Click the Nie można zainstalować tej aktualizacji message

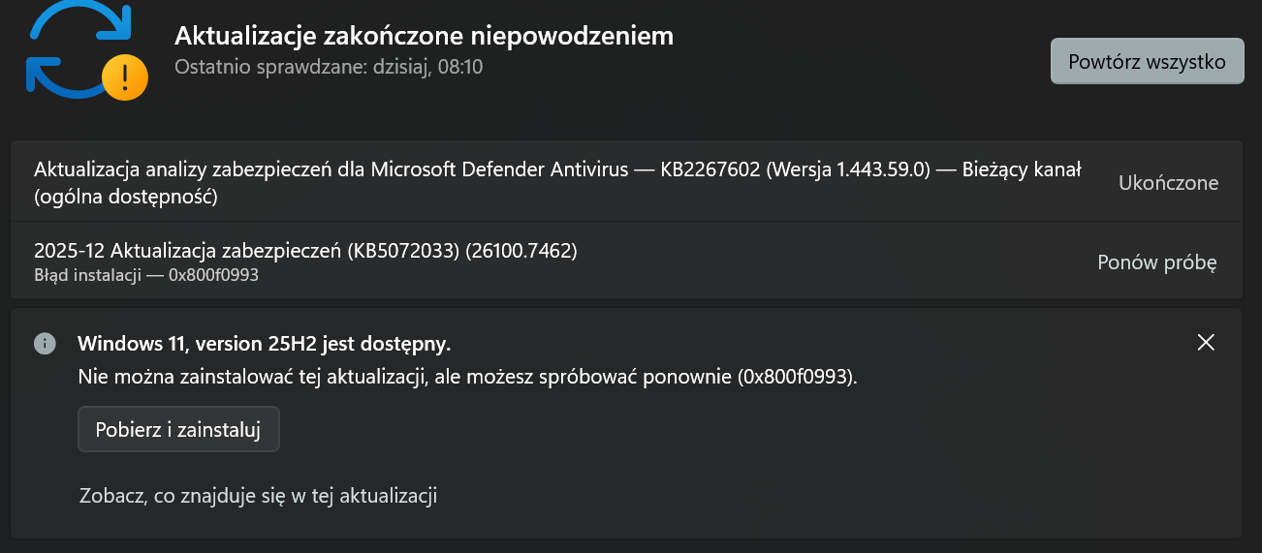pos(468,378)
